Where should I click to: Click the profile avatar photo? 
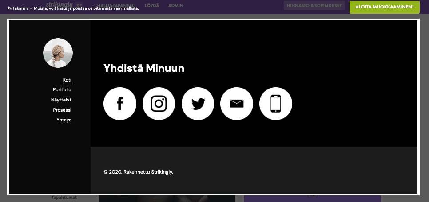[58, 53]
